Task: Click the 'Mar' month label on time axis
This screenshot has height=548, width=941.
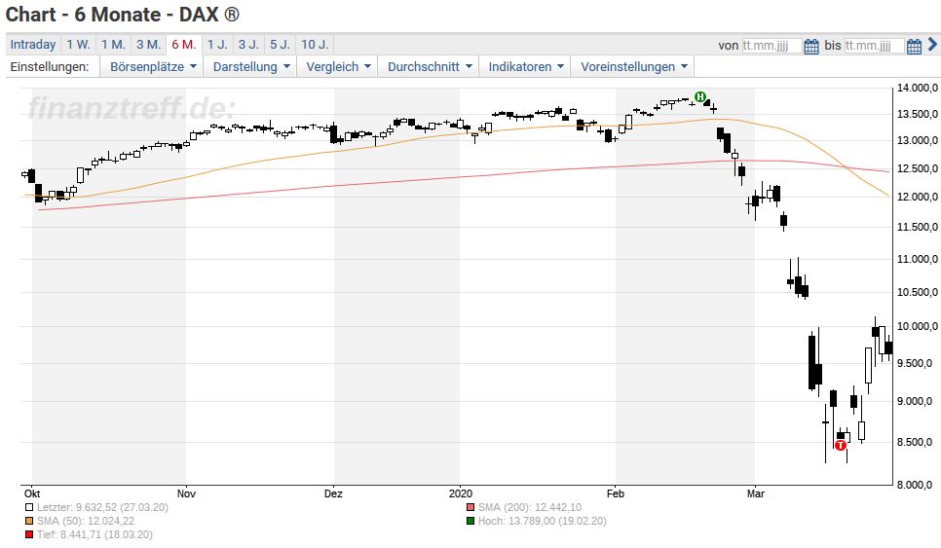Action: tap(756, 493)
